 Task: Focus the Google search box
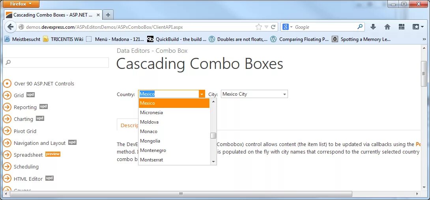point(325,27)
